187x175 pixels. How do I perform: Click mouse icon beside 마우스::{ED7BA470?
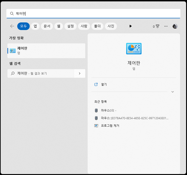coord(96,118)
